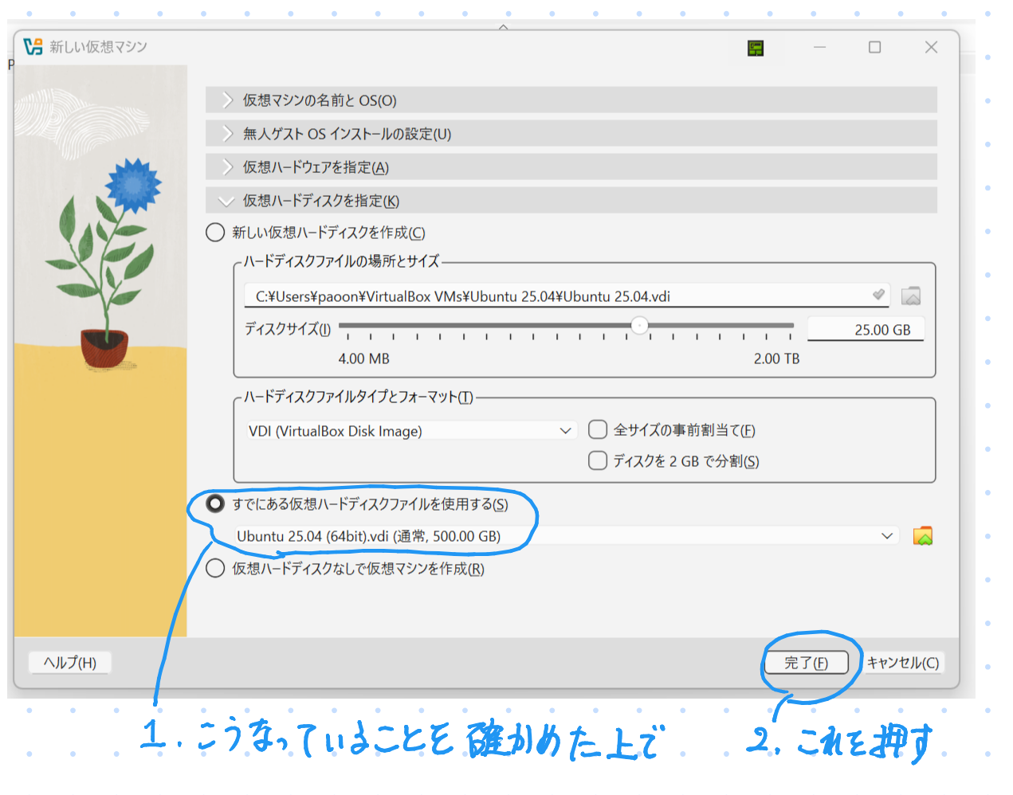
Task: Click the path validity checkmark icon
Action: pos(878,296)
